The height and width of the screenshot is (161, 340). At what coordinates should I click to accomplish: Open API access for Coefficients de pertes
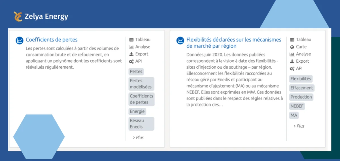pyautogui.click(x=135, y=61)
